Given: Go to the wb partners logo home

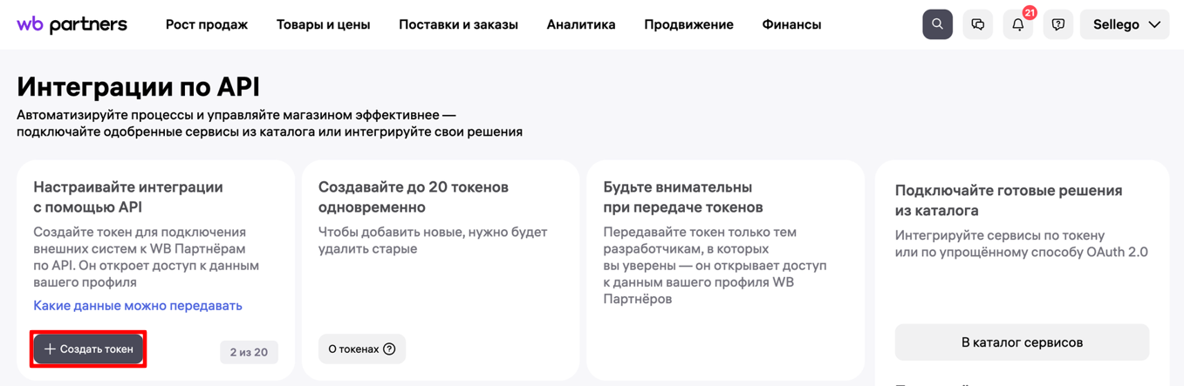Looking at the screenshot, I should [72, 24].
